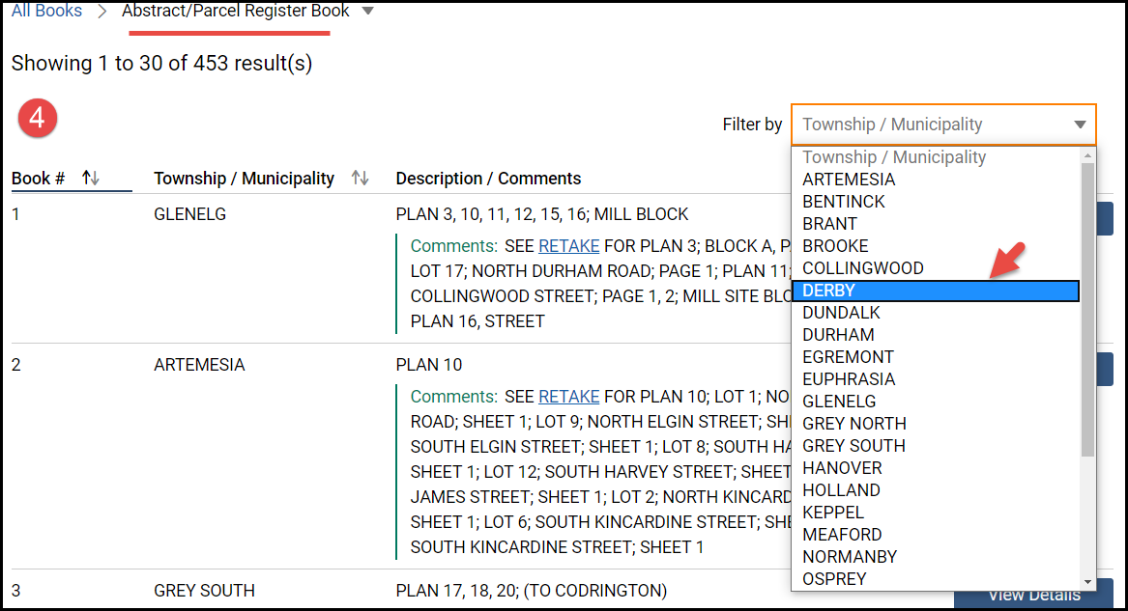Choose COLLINGWOOD option in the list
The image size is (1128, 611).
(x=862, y=268)
